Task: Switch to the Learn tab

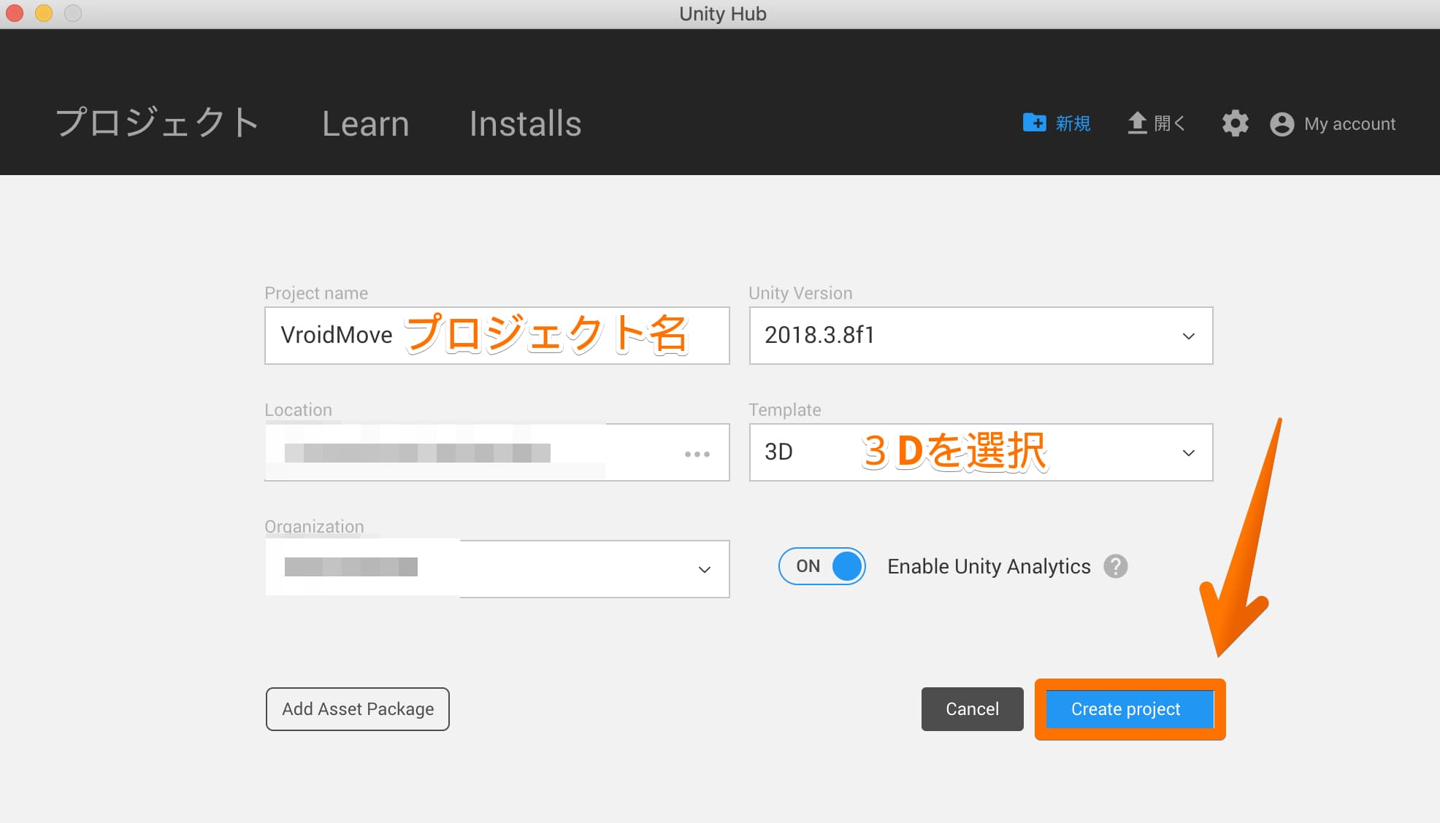Action: (366, 123)
